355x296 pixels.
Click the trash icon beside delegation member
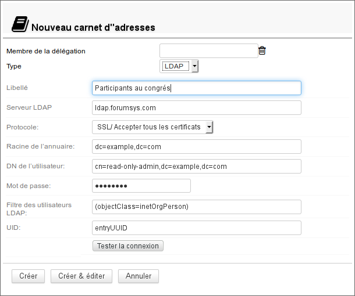coord(262,51)
